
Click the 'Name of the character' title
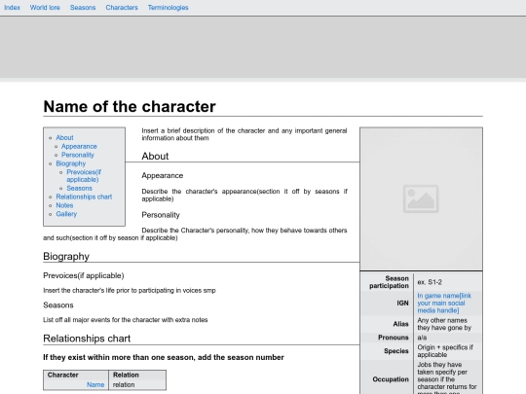pyautogui.click(x=130, y=107)
